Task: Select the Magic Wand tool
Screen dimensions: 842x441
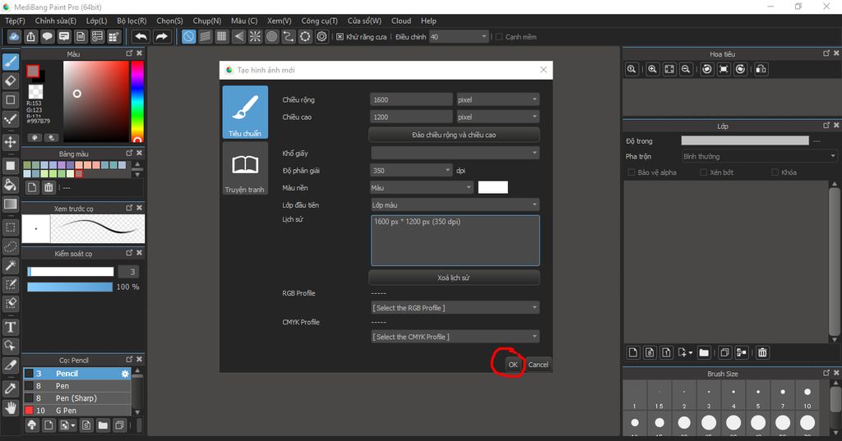Action: tap(10, 265)
